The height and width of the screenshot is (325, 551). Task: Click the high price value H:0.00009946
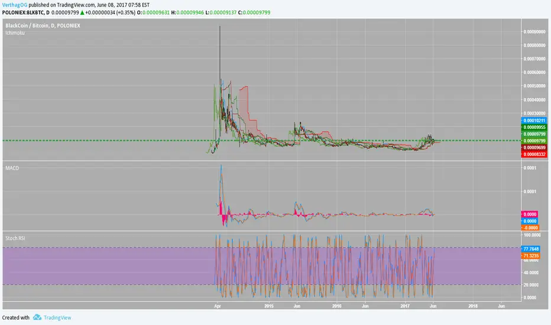coord(187,12)
